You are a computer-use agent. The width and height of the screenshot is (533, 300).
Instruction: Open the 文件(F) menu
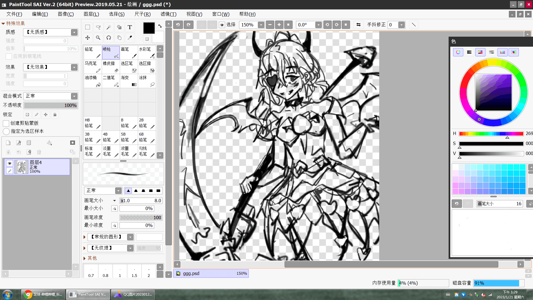[14, 14]
